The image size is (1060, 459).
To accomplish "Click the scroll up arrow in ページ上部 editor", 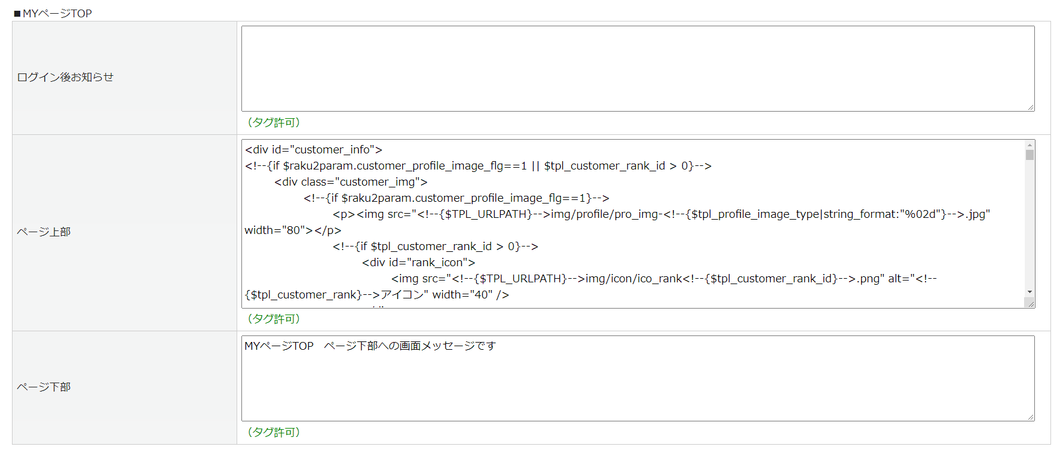I will [x=1030, y=145].
